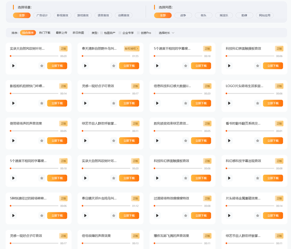Add LOGO片头转场生活家居 to favorites

point(257,103)
